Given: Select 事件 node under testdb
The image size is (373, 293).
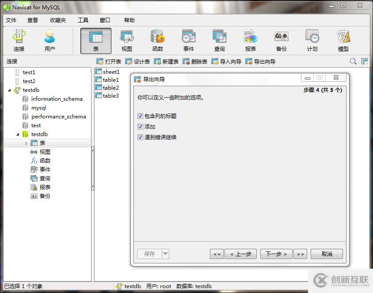Looking at the screenshot, I should click(40, 169).
